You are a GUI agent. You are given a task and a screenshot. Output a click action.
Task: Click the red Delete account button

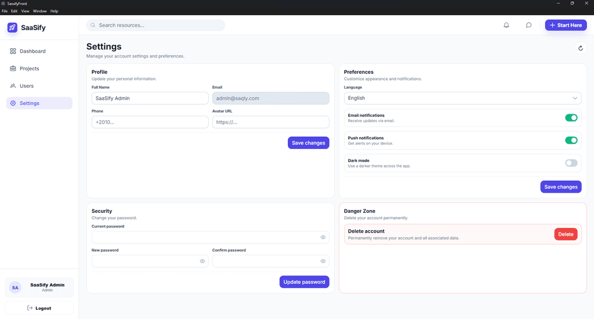(x=566, y=234)
